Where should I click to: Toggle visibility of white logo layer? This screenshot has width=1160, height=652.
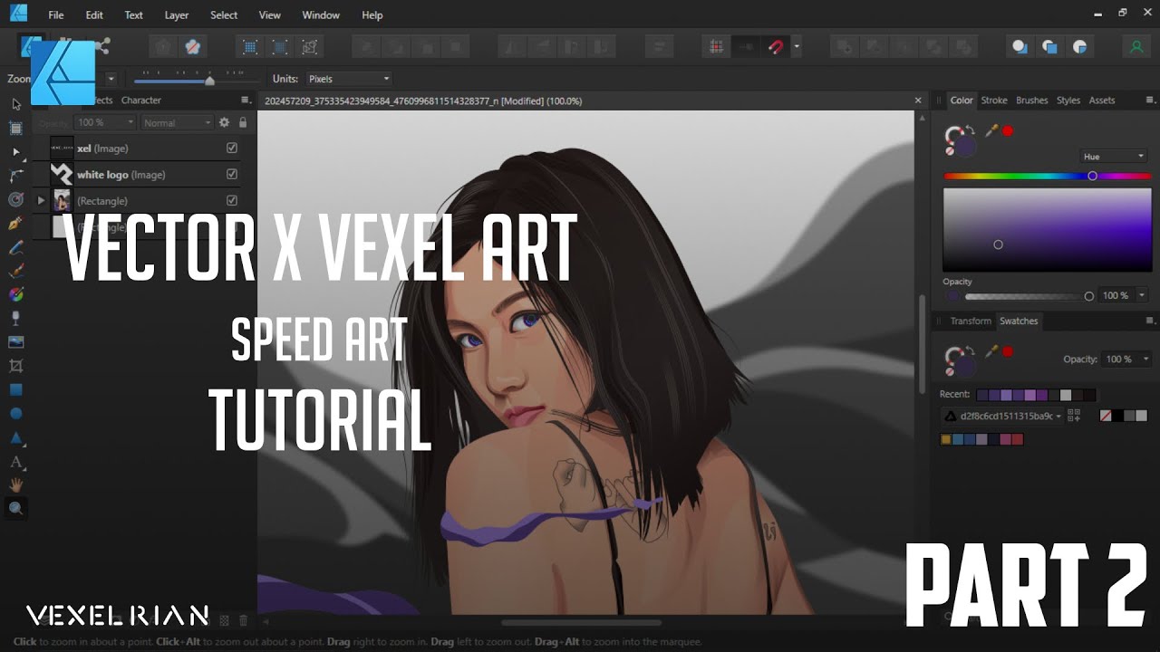tap(232, 174)
